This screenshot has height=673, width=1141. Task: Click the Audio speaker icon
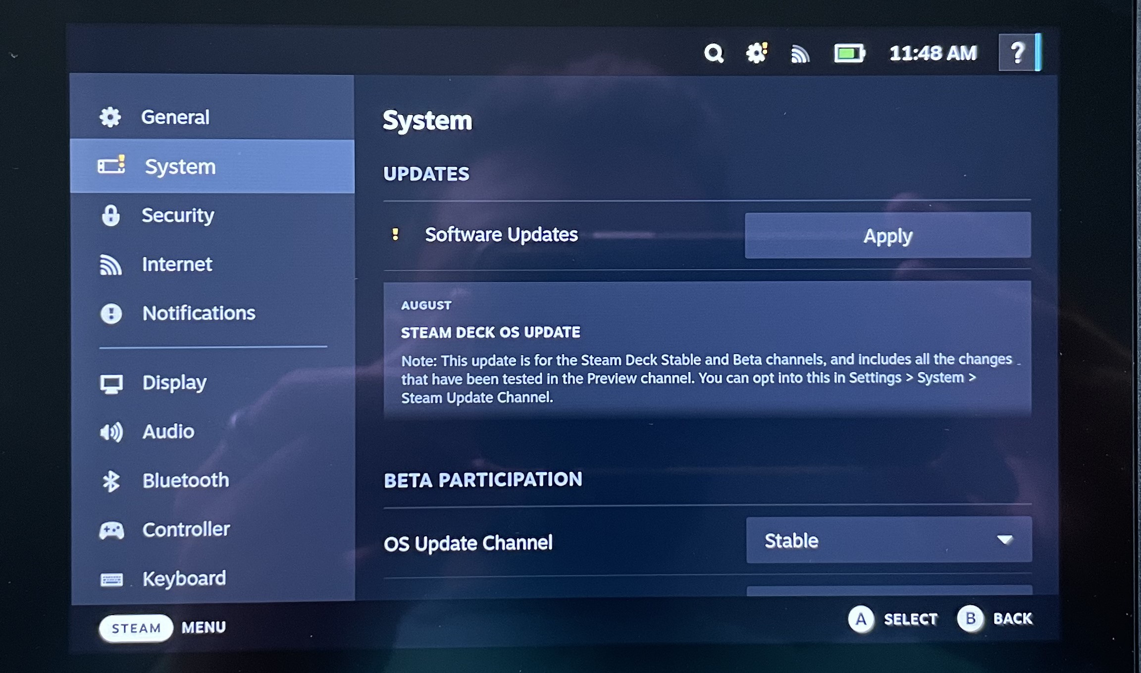111,432
